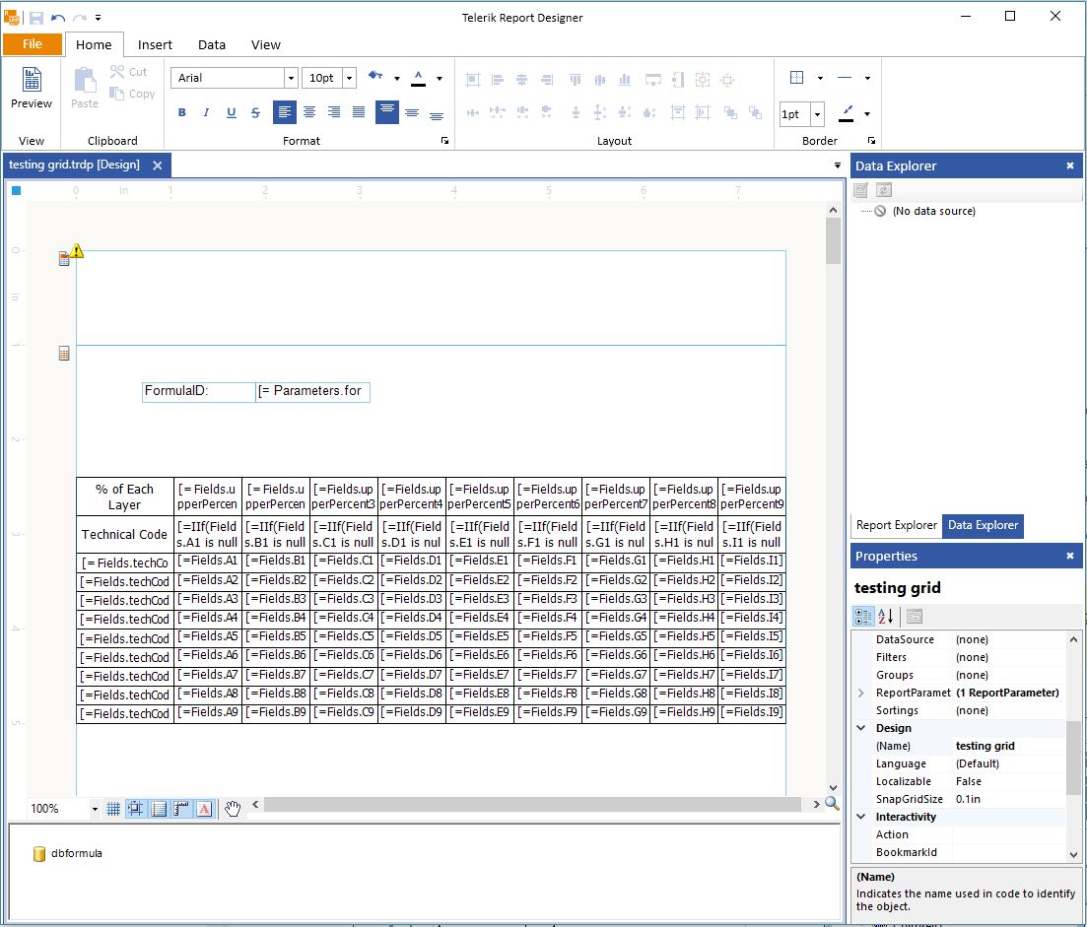
Task: Toggle italic text formatting
Action: pyautogui.click(x=206, y=112)
